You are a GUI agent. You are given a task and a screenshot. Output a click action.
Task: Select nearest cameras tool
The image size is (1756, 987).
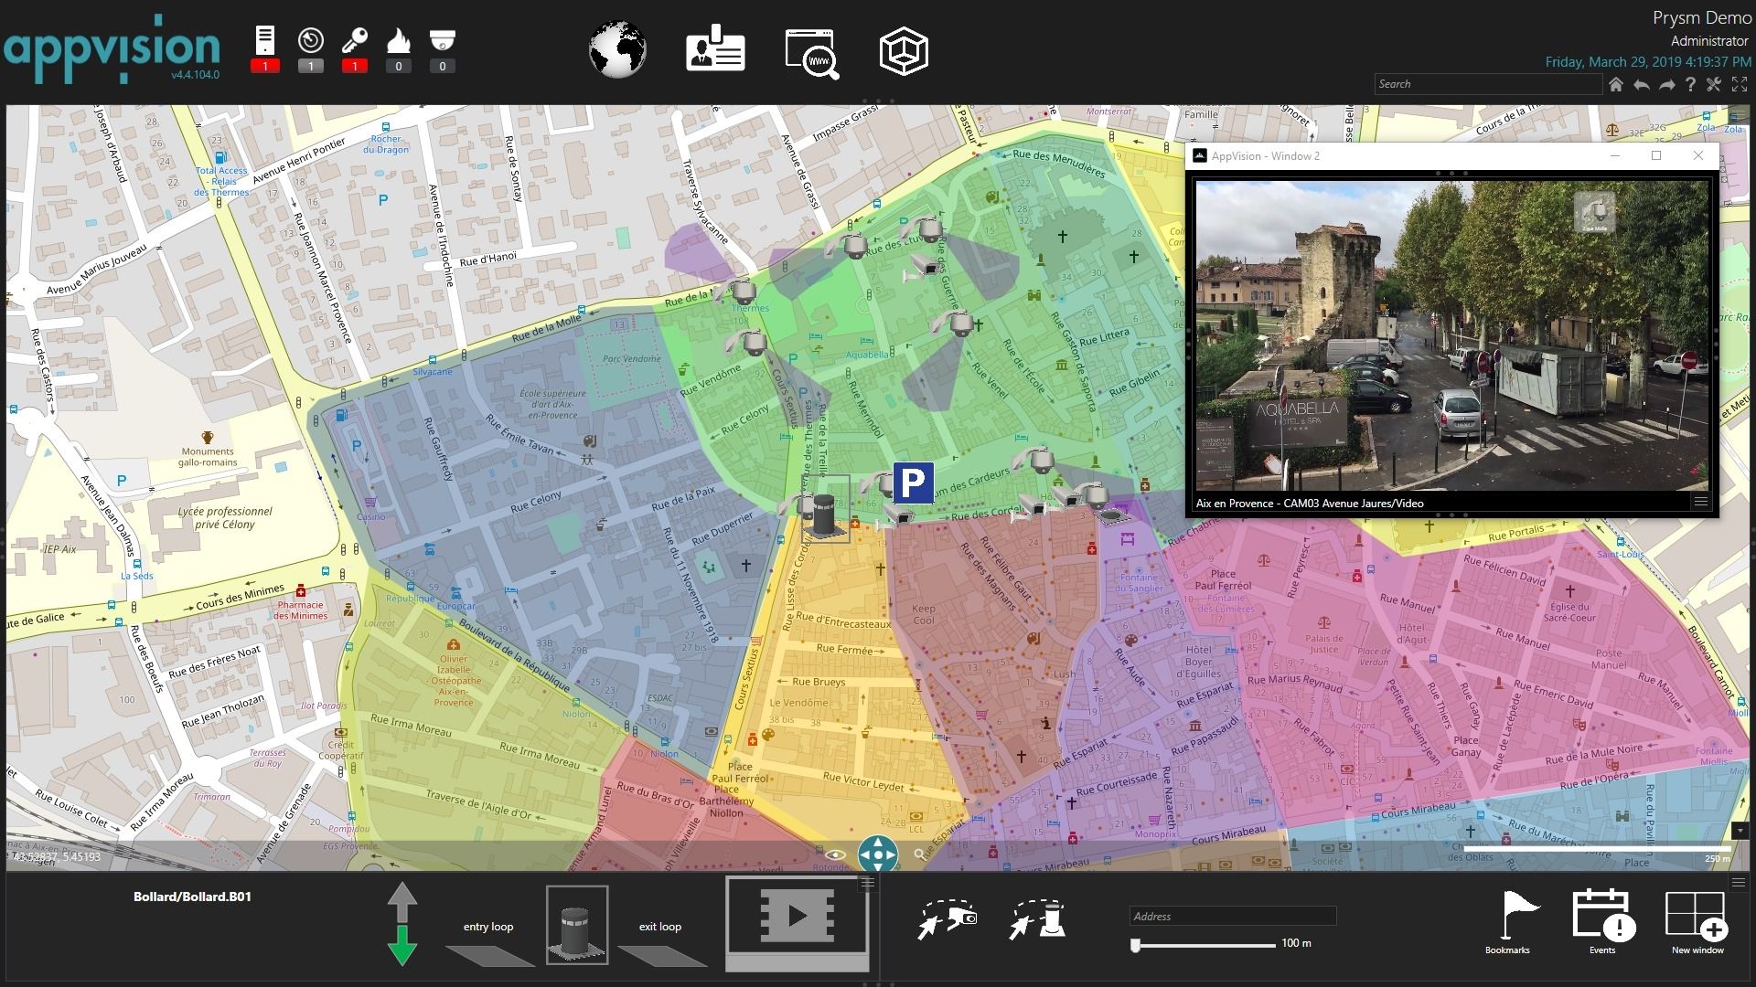[948, 918]
